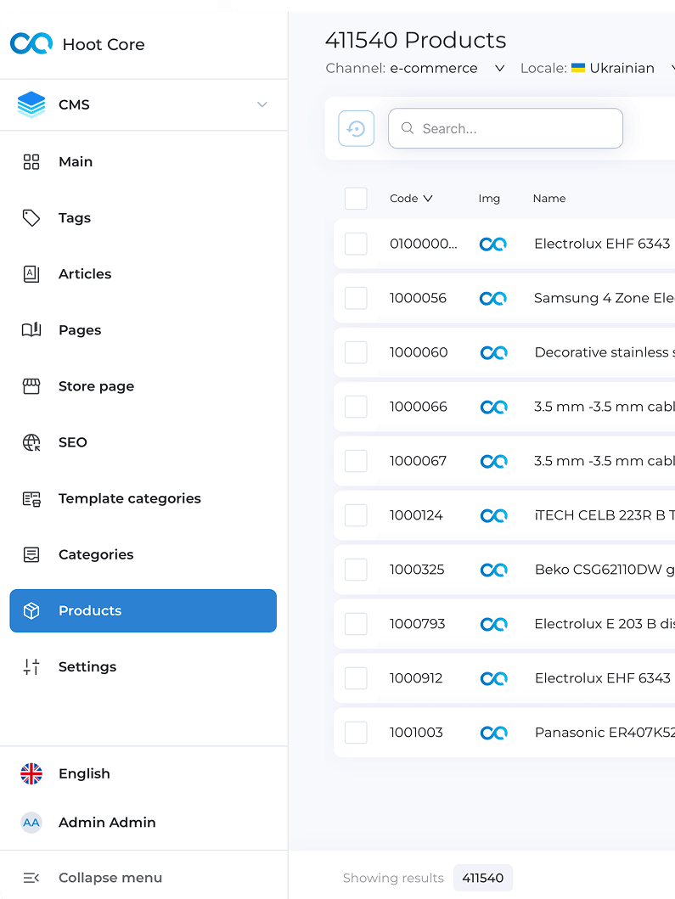Screen dimensions: 675x899
Task: Sort by the Code column header
Action: [411, 199]
